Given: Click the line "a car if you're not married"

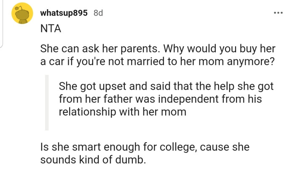Looking at the screenshot, I should 157,61.
